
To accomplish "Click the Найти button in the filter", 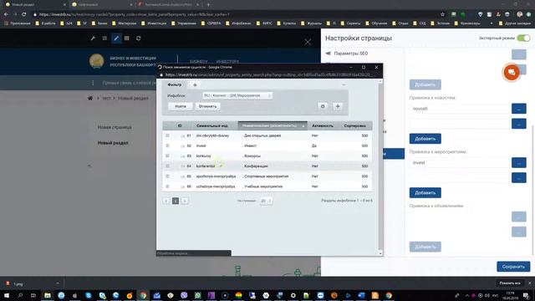I will [181, 106].
